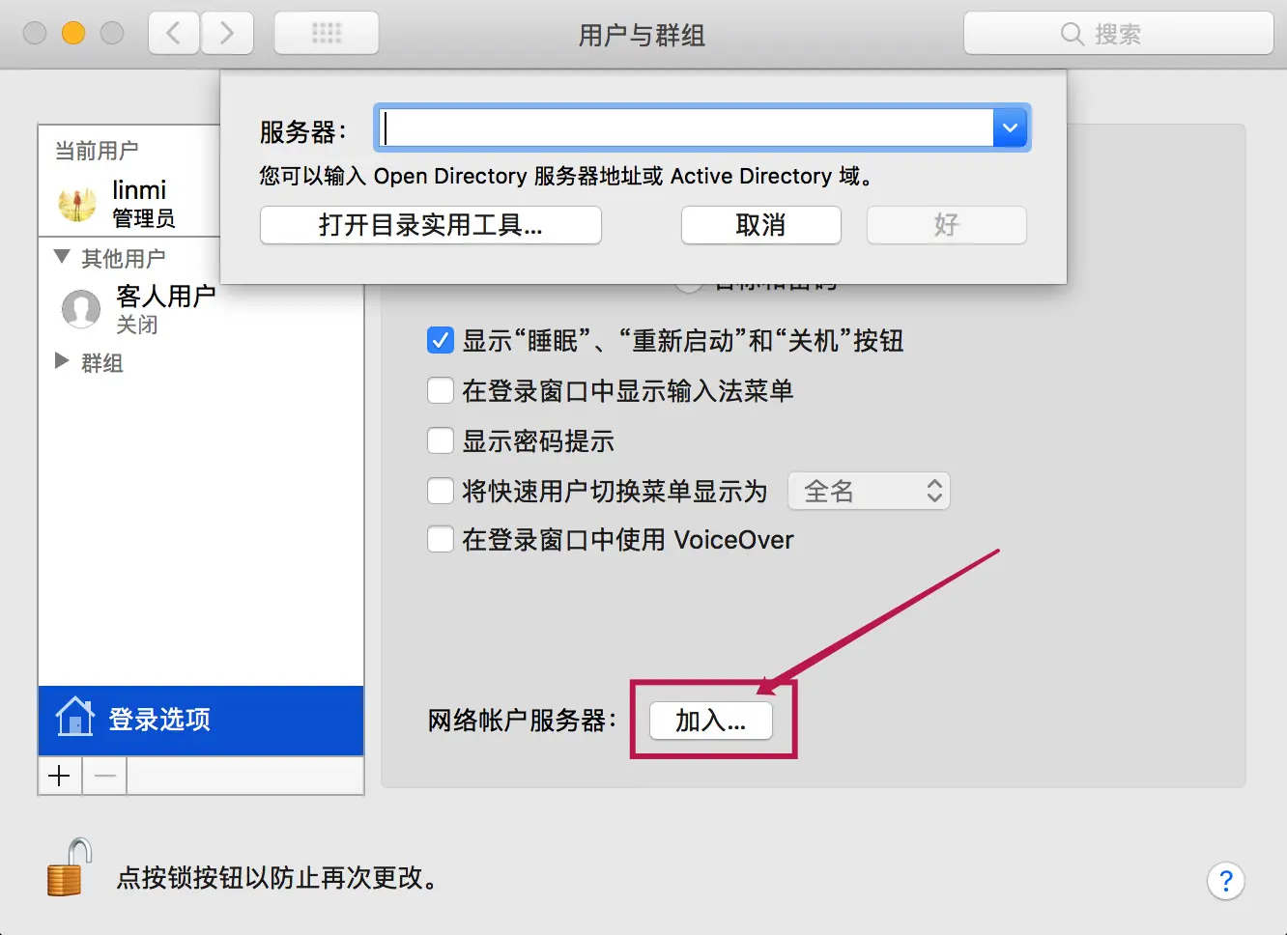Open help with the question mark button

pyautogui.click(x=1225, y=881)
